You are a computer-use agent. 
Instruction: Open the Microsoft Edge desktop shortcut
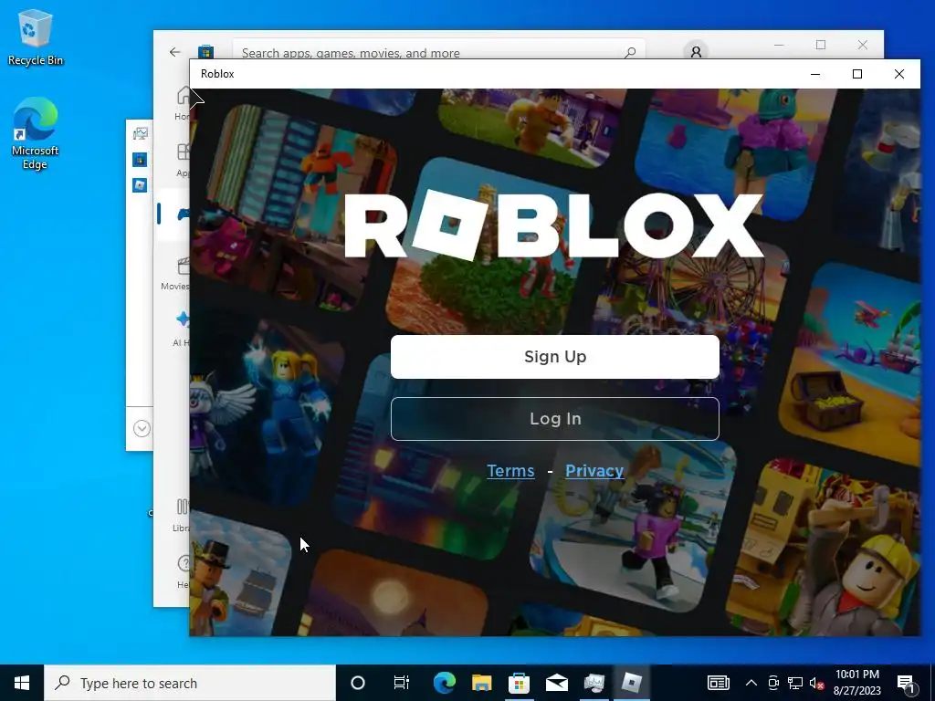(x=36, y=133)
